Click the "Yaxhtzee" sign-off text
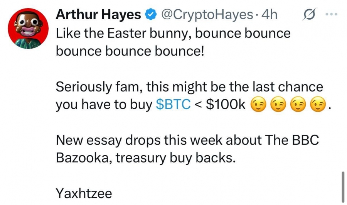The height and width of the screenshot is (205, 347). coord(84,193)
